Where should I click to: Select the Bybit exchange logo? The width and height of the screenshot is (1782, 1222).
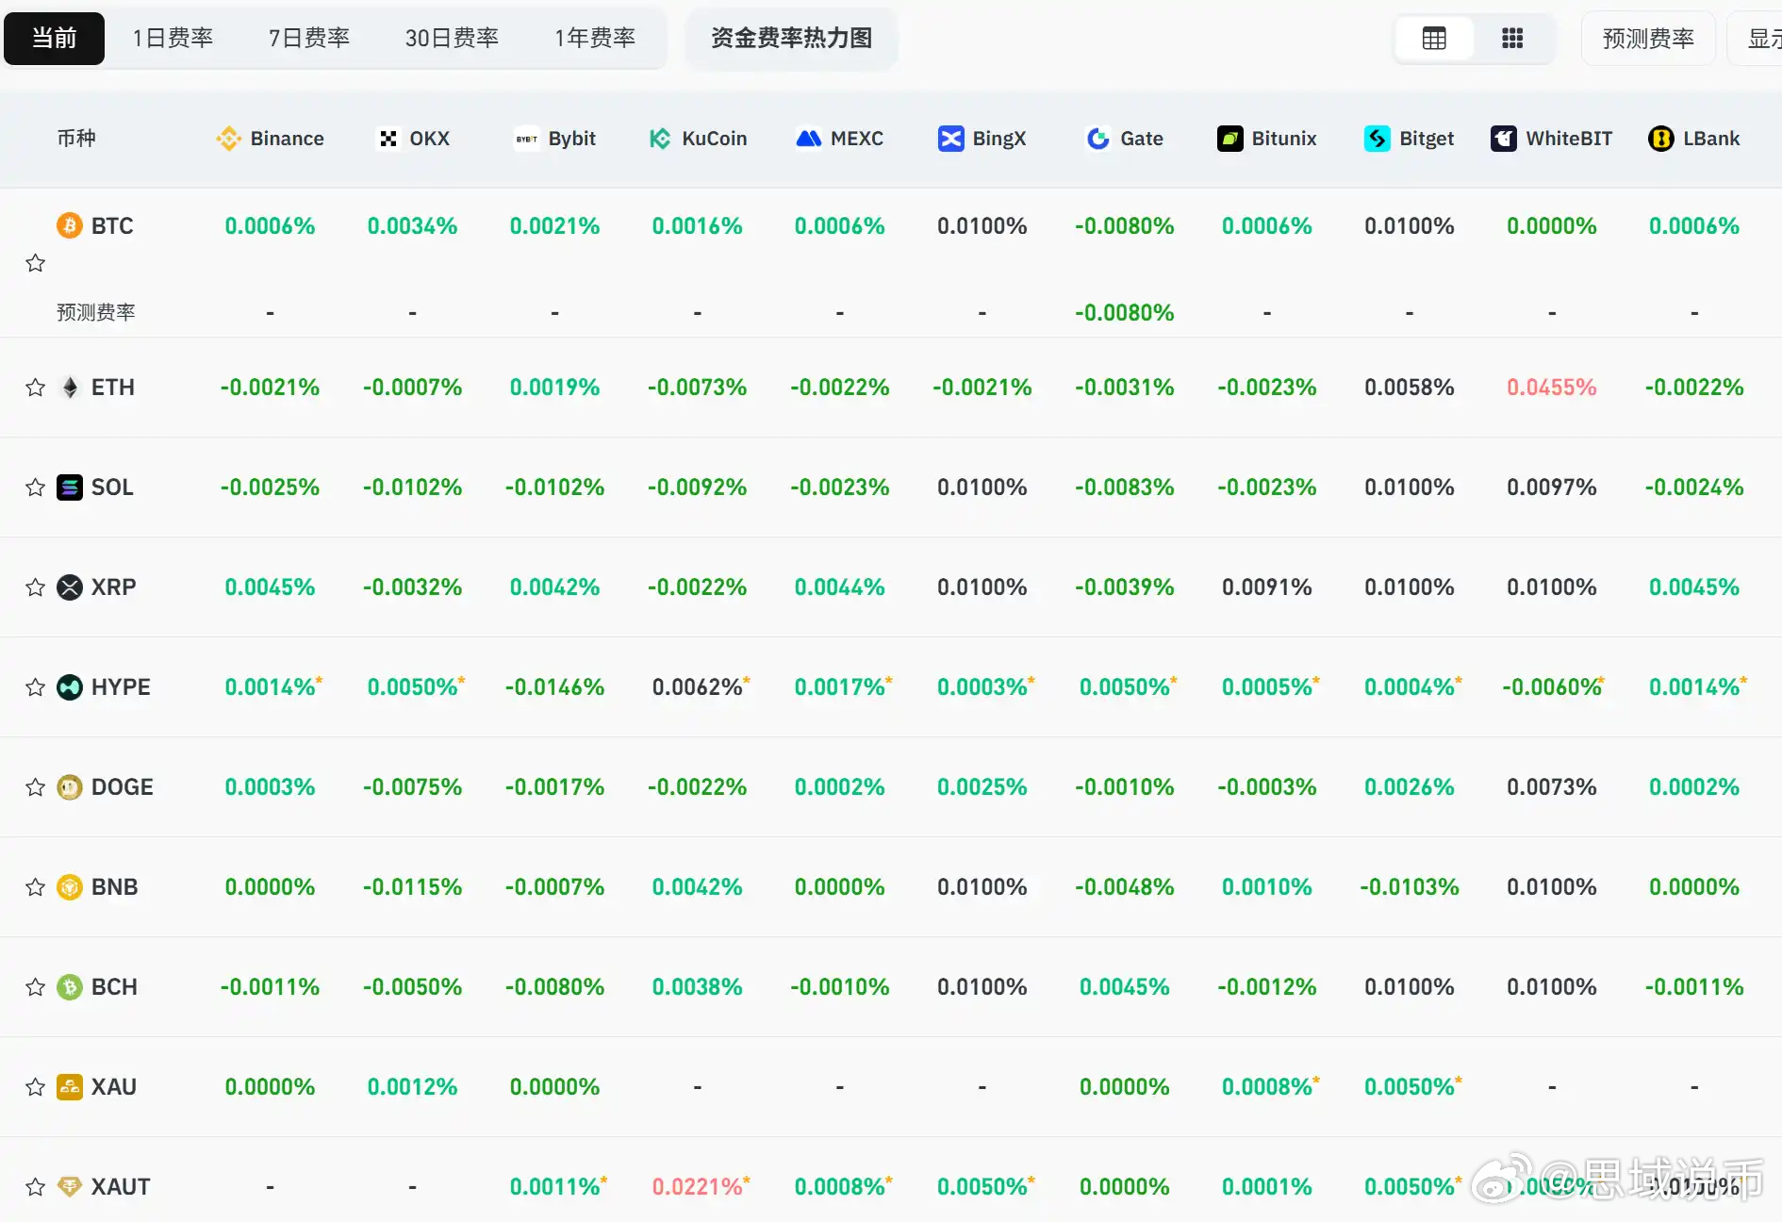coord(526,139)
